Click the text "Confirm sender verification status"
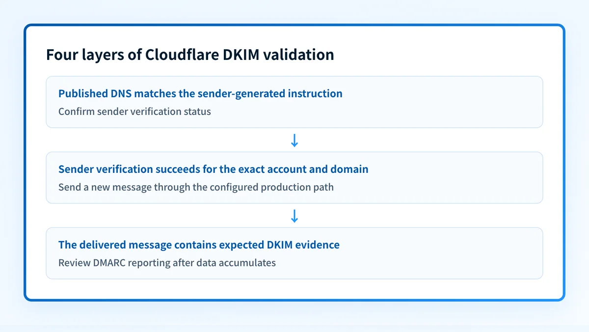The height and width of the screenshot is (332, 589). 134,111
